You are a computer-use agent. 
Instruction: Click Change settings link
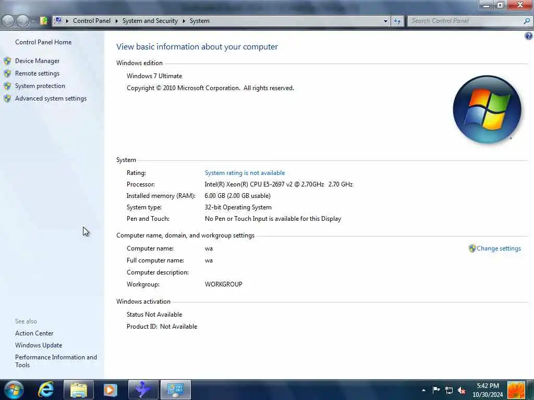(499, 248)
